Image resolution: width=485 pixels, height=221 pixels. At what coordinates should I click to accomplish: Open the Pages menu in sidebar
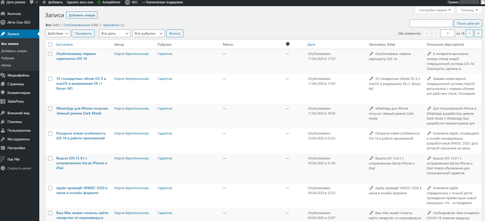click(15, 84)
